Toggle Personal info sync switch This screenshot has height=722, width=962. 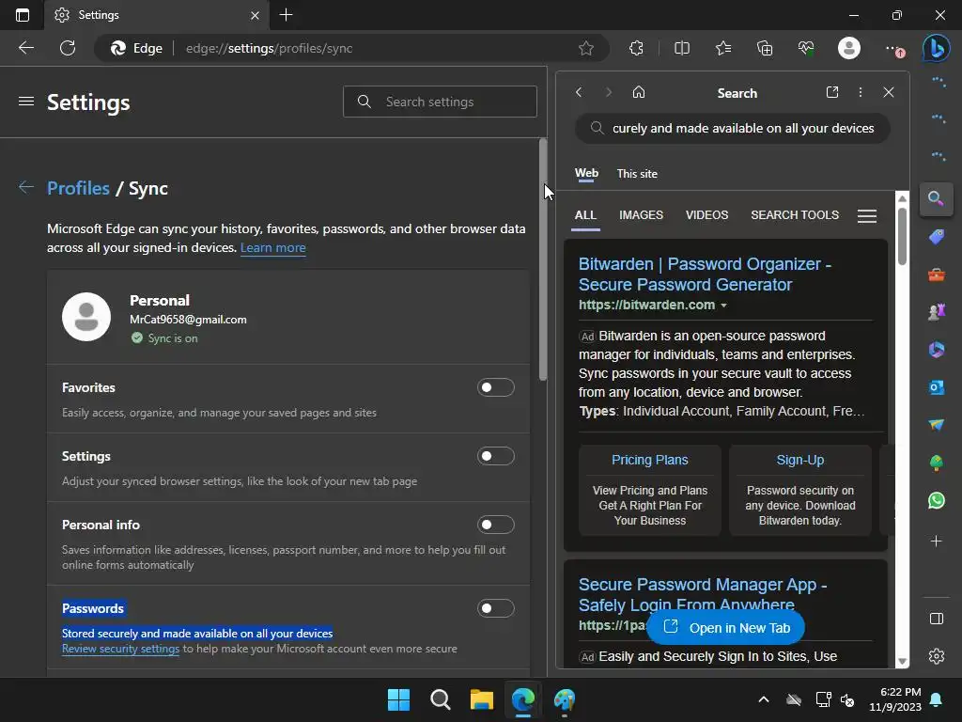[496, 525]
